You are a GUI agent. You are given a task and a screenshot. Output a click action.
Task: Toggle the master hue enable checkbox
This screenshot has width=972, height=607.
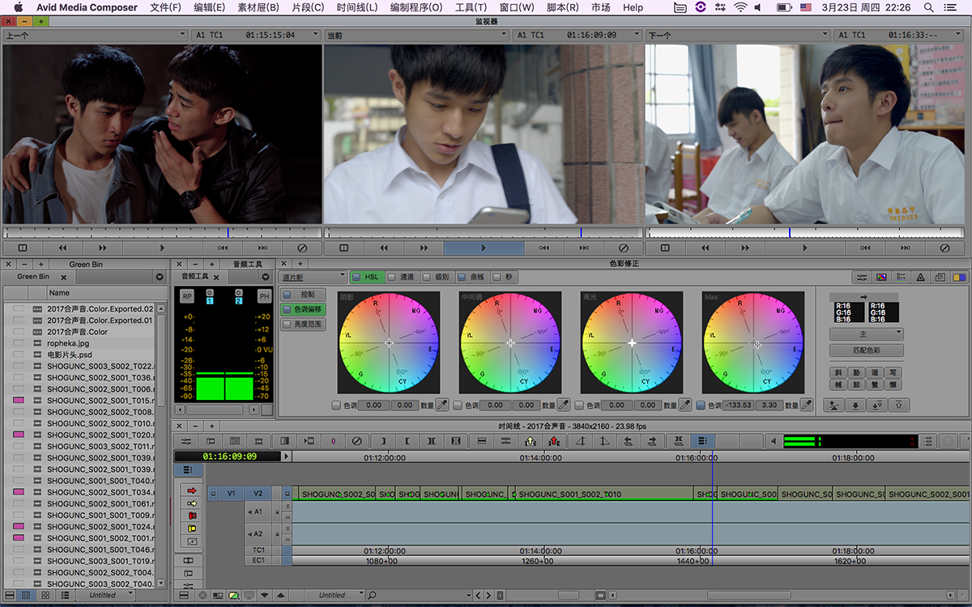pyautogui.click(x=701, y=405)
